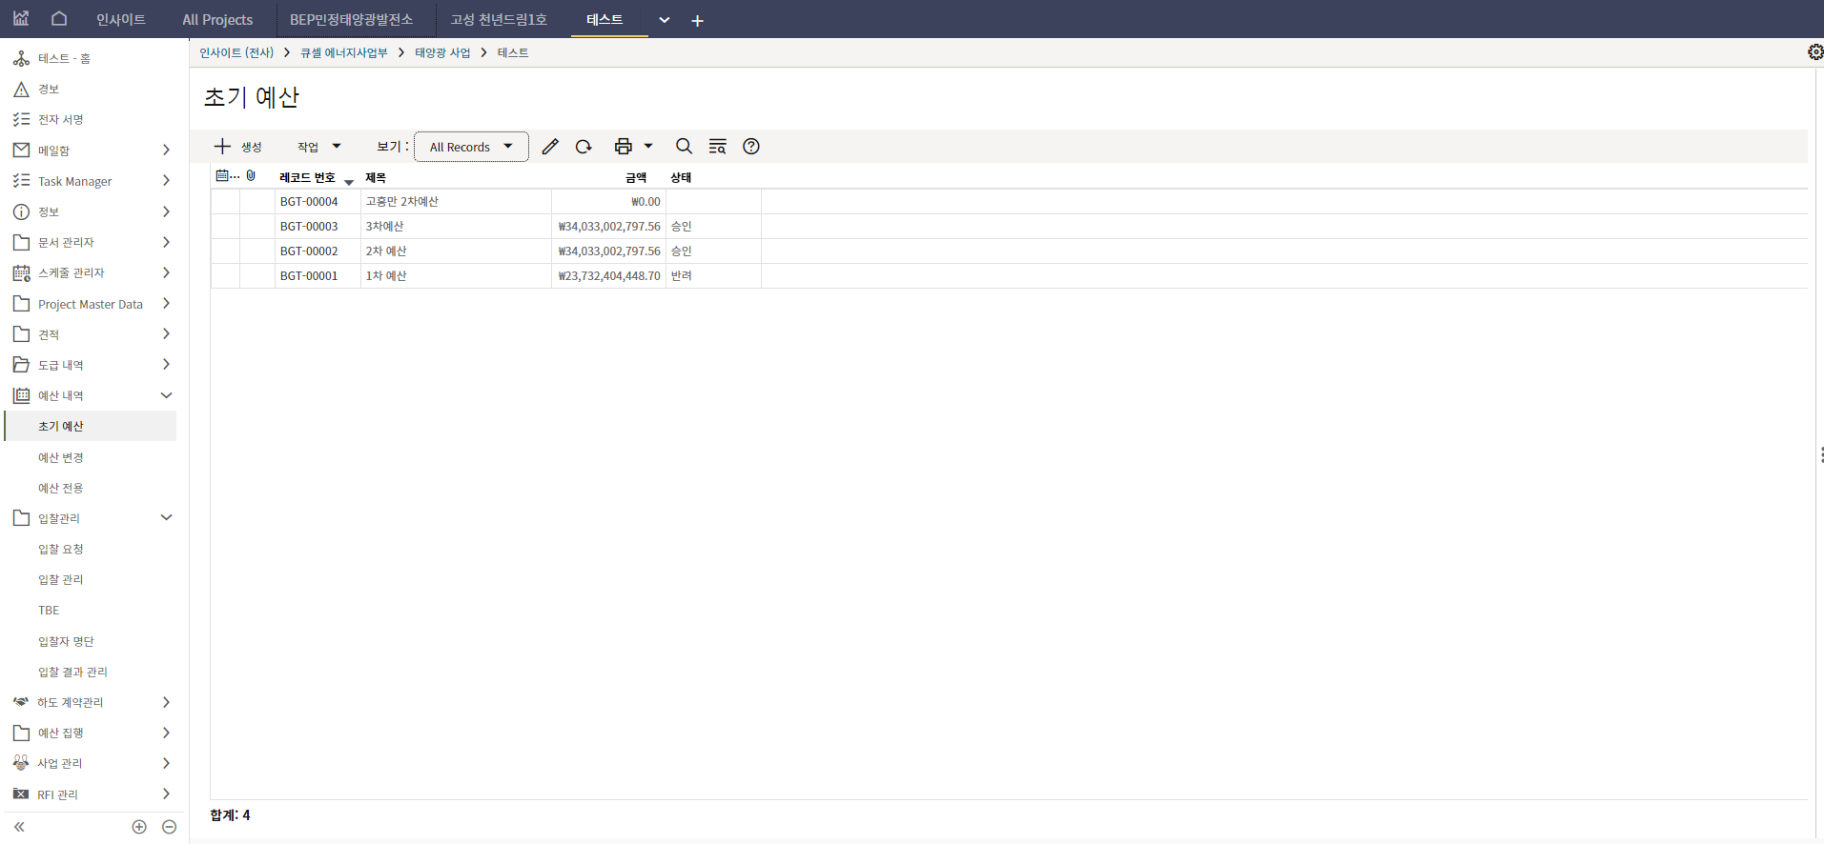Go to home icon in top bar
The width and height of the screenshot is (1824, 844).
coord(59,19)
